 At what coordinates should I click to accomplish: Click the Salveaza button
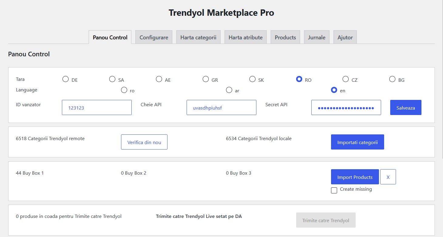406,107
